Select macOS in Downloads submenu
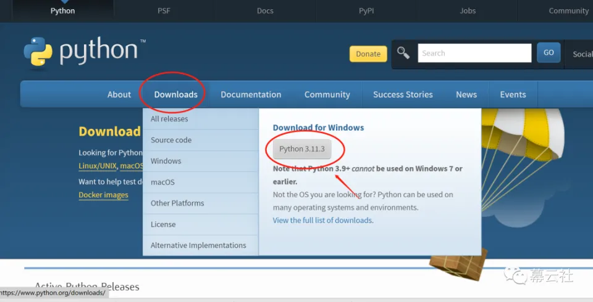Image resolution: width=593 pixels, height=302 pixels. click(201, 182)
